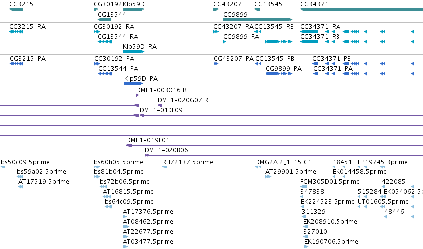Select the CG13545 gene label

(268, 4)
